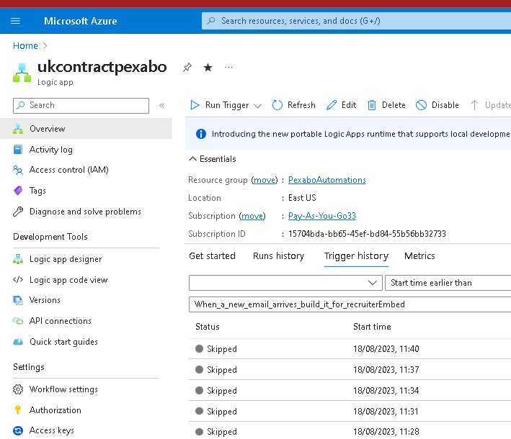Viewport: 511px width, 439px height.
Task: Click the Disable button label
Action: click(x=445, y=105)
